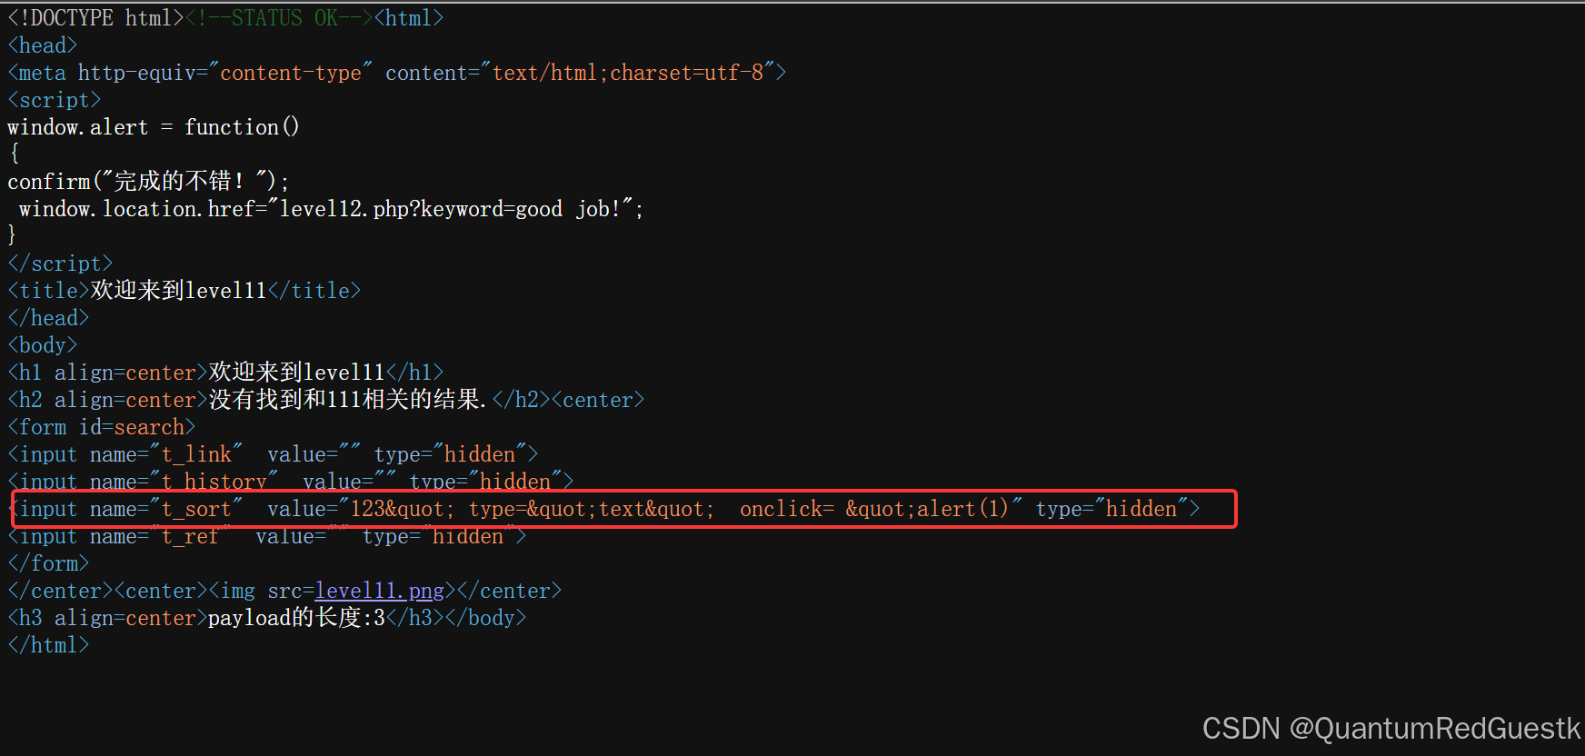Screen dimensions: 1585x756
Task: Click the closing head tag
Action: coord(48,318)
